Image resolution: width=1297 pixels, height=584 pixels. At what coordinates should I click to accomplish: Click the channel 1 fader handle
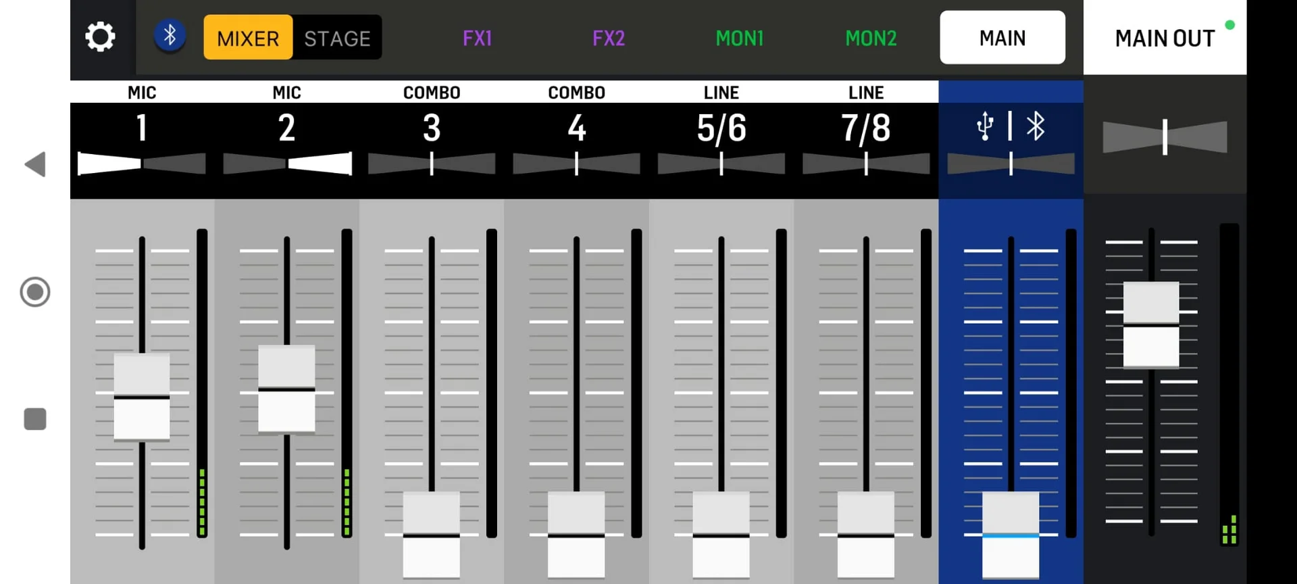pos(142,397)
